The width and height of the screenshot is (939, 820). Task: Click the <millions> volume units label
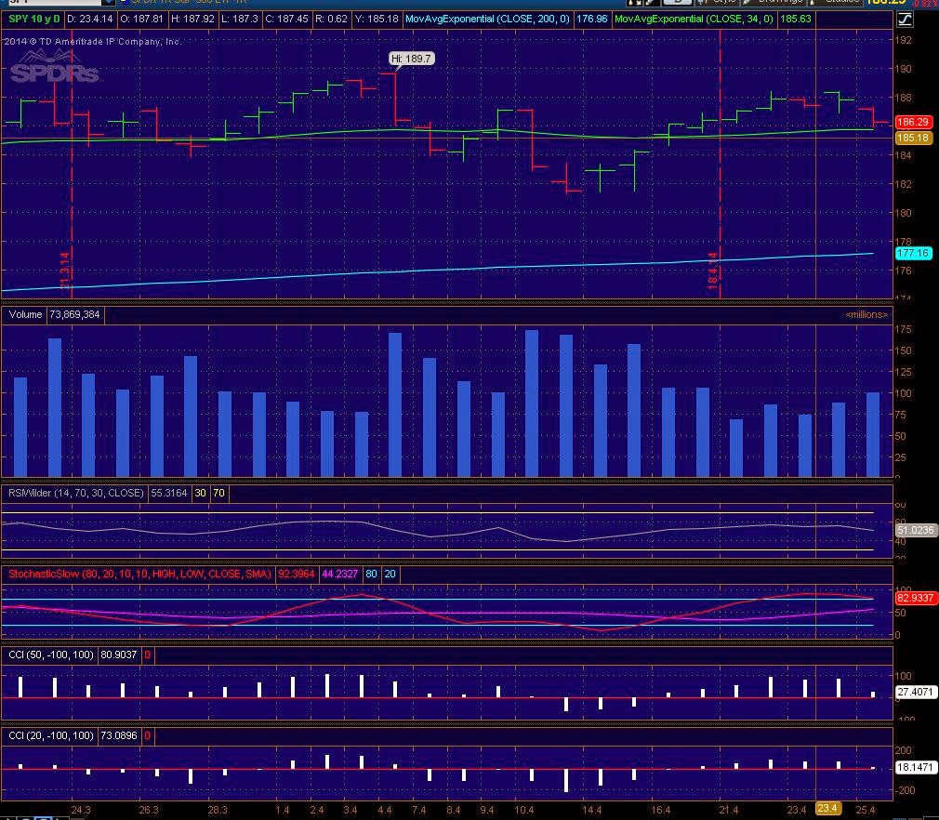[x=866, y=314]
